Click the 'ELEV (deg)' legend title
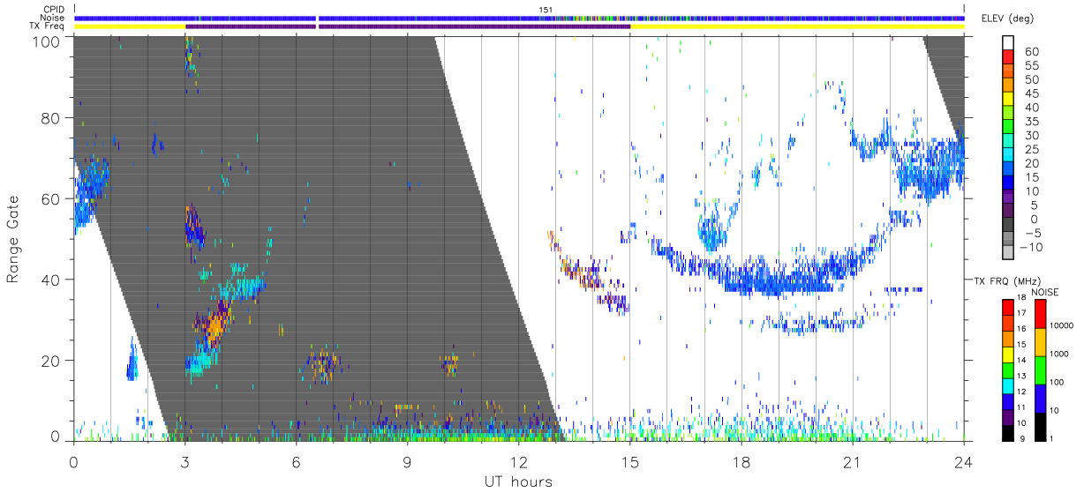 pos(1007,19)
